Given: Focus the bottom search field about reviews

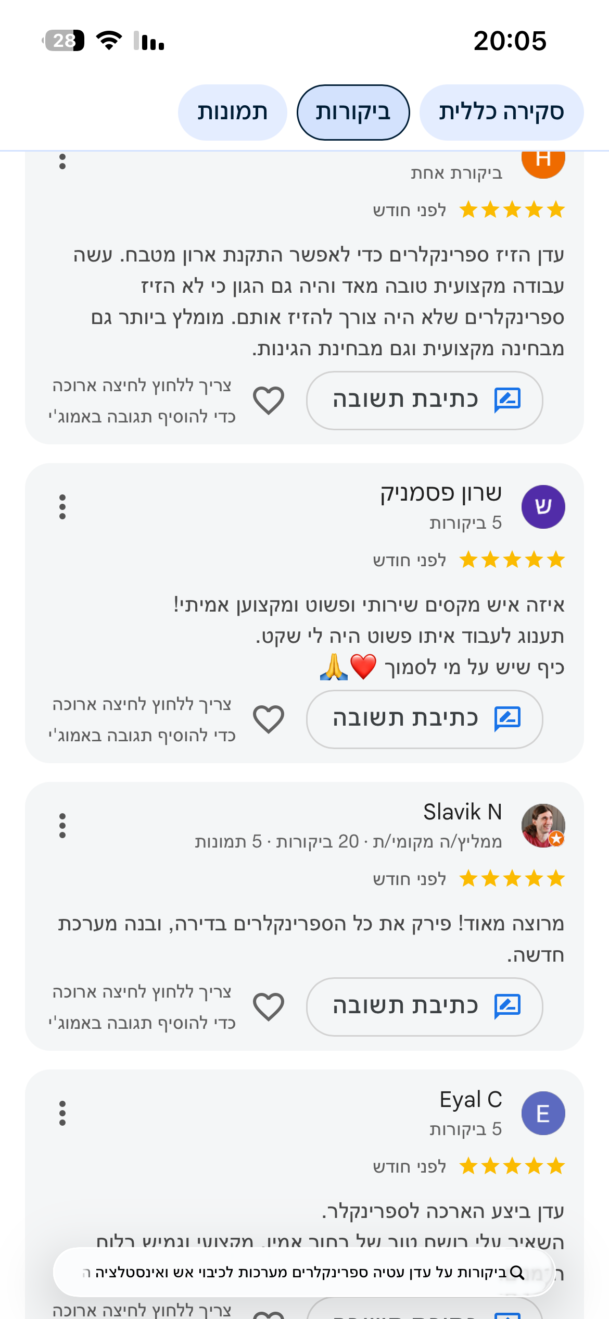Looking at the screenshot, I should 304,1272.
